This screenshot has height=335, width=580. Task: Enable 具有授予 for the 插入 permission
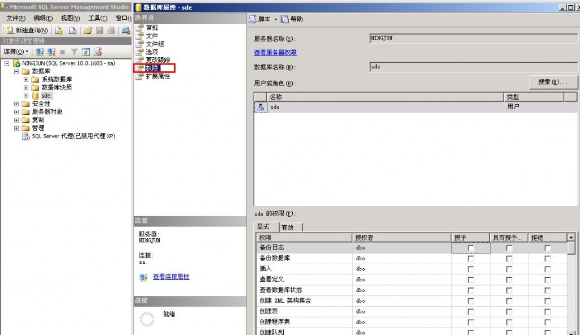pos(509,269)
